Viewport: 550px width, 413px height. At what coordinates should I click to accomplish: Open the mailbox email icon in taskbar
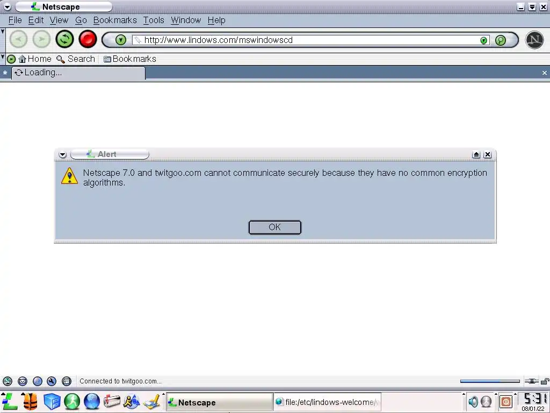tap(112, 402)
